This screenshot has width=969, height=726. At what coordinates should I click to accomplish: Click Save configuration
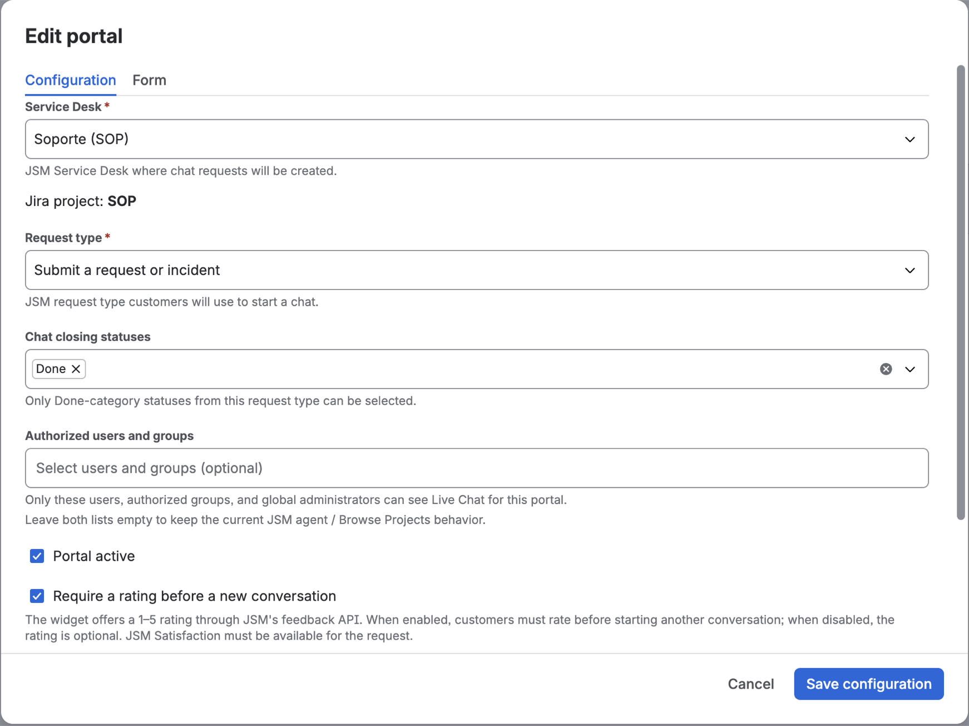[869, 684]
